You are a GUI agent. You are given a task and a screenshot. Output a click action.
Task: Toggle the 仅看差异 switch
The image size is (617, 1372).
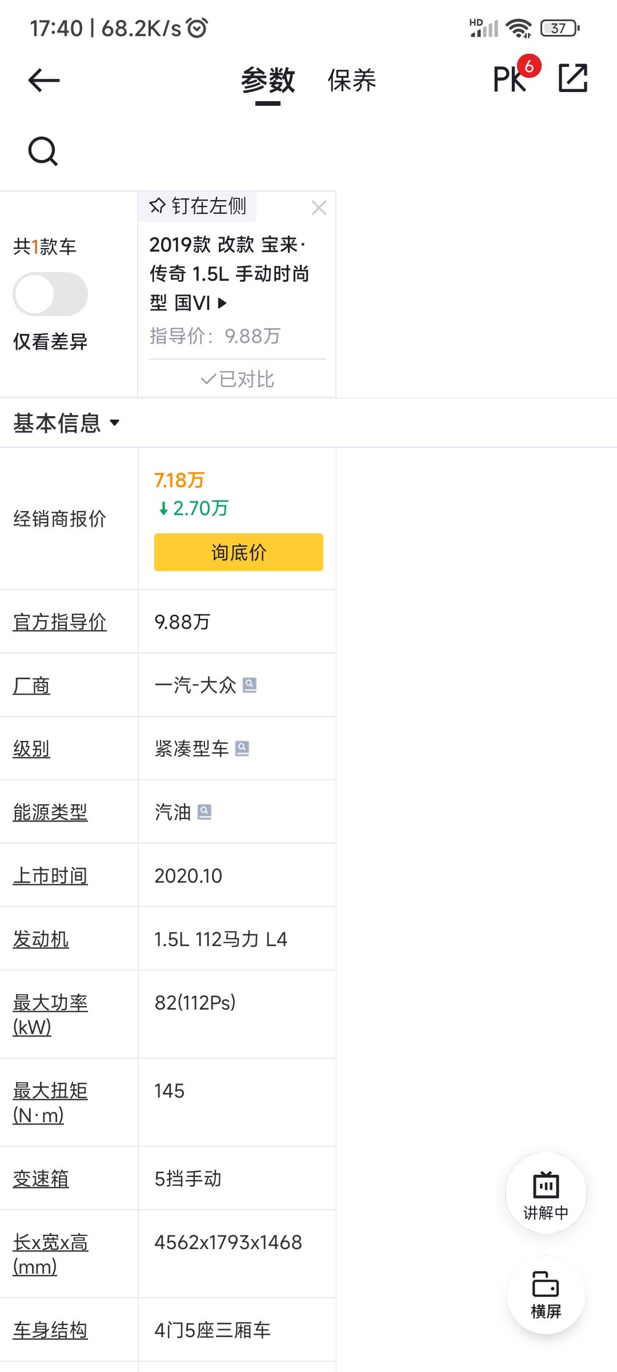click(x=50, y=294)
